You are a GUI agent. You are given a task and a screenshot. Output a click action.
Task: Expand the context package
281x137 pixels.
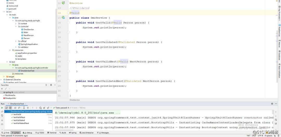[x=16, y=24]
